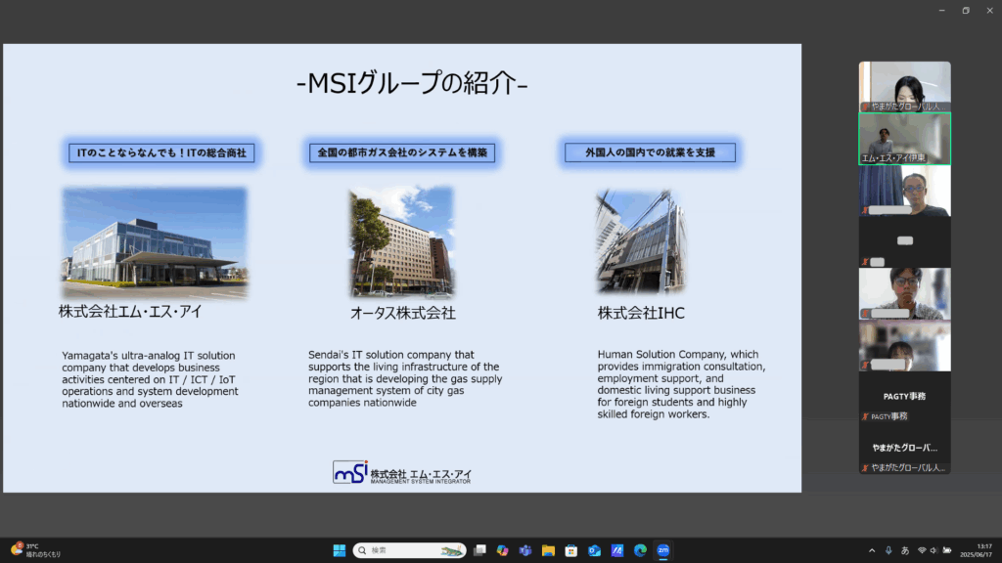The width and height of the screenshot is (1002, 563).
Task: Select the bottom やまがたグローバ... participant tile
Action: tap(904, 448)
